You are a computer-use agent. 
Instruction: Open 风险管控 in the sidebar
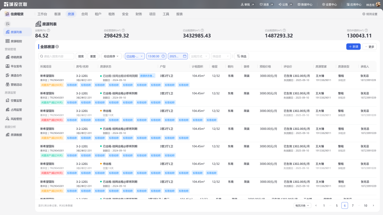[x=16, y=119]
